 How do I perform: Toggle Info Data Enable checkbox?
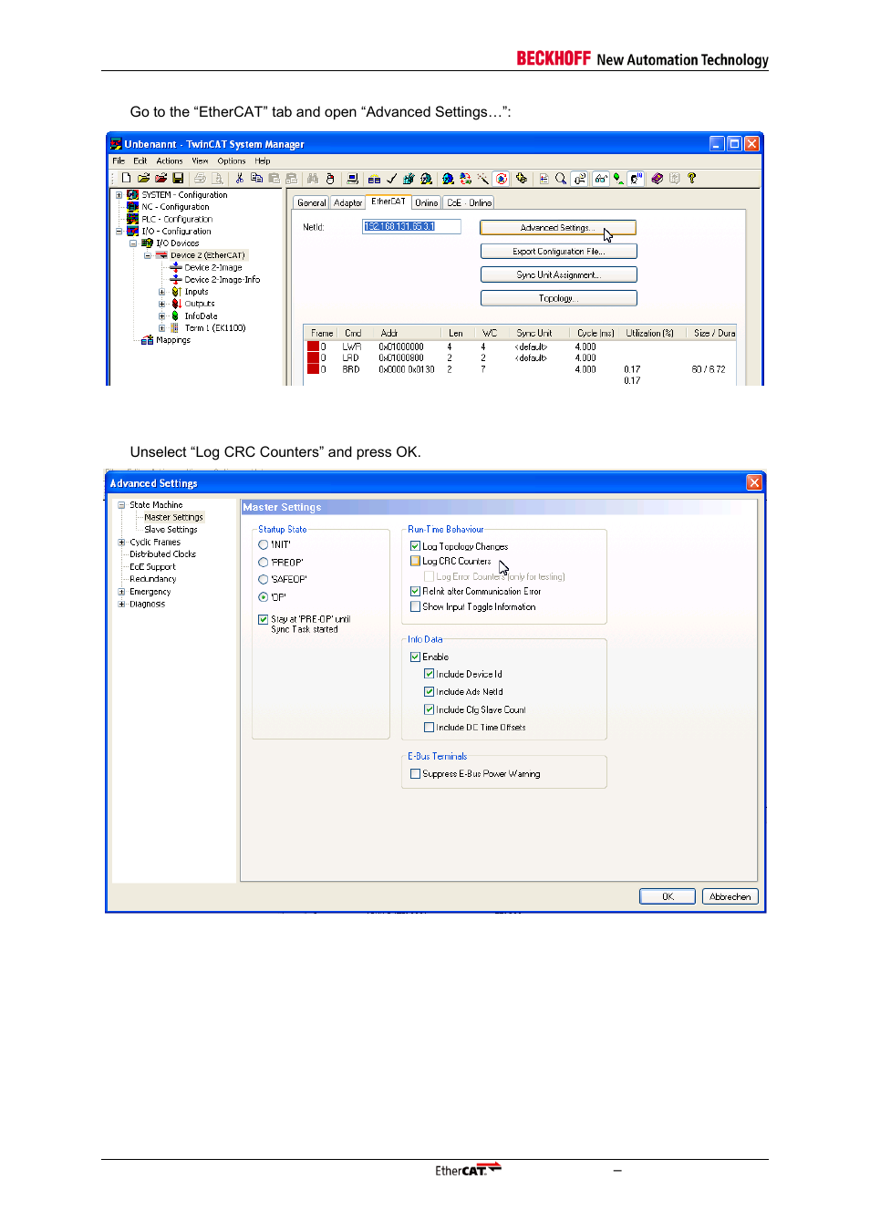click(415, 657)
